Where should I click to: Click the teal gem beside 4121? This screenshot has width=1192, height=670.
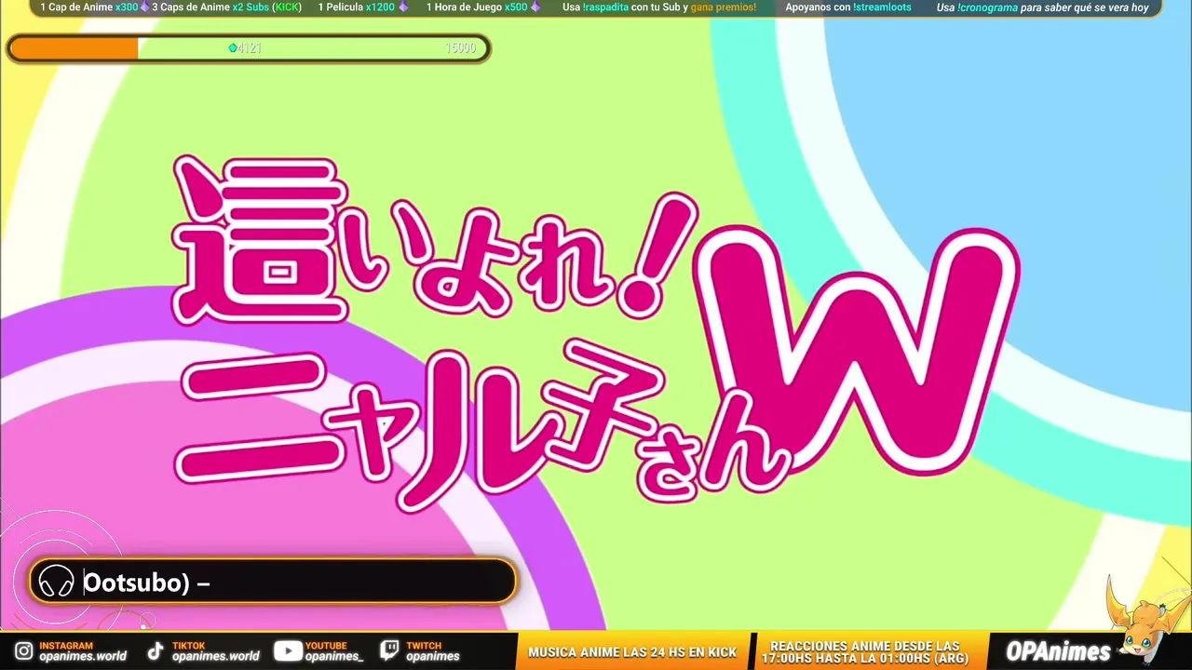pyautogui.click(x=233, y=48)
